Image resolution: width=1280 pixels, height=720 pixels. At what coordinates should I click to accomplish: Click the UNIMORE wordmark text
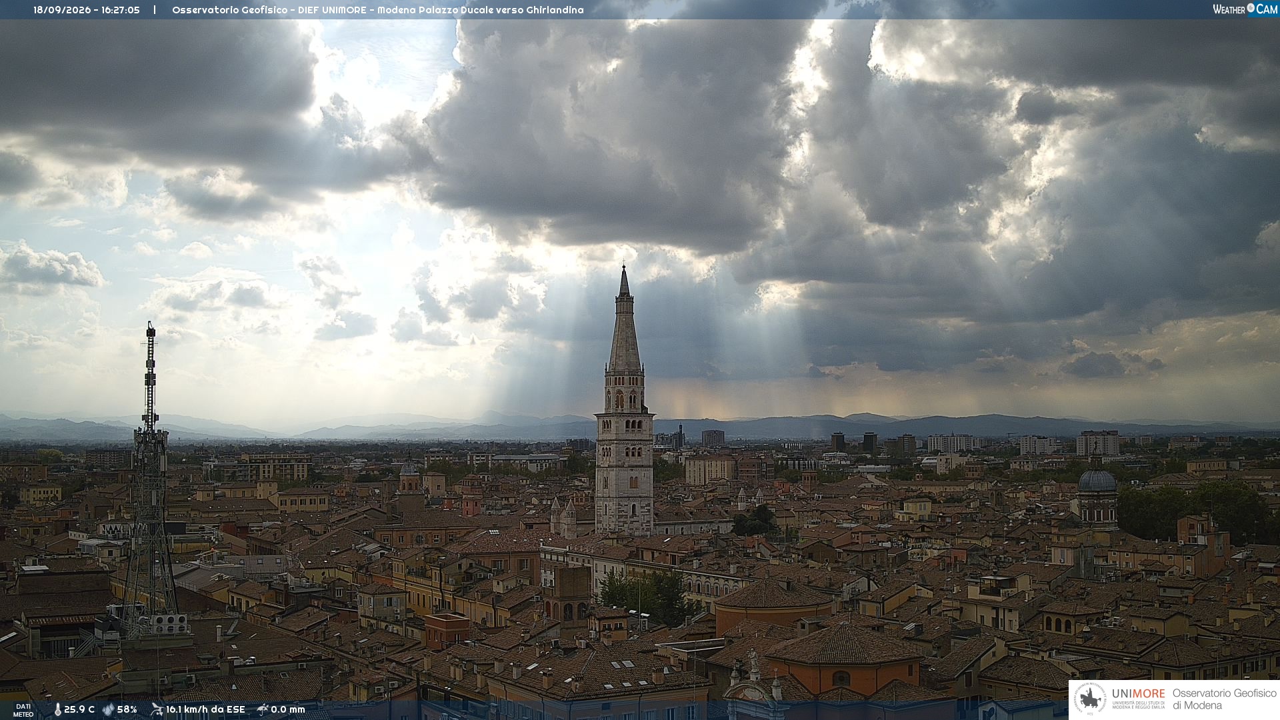pyautogui.click(x=1139, y=693)
